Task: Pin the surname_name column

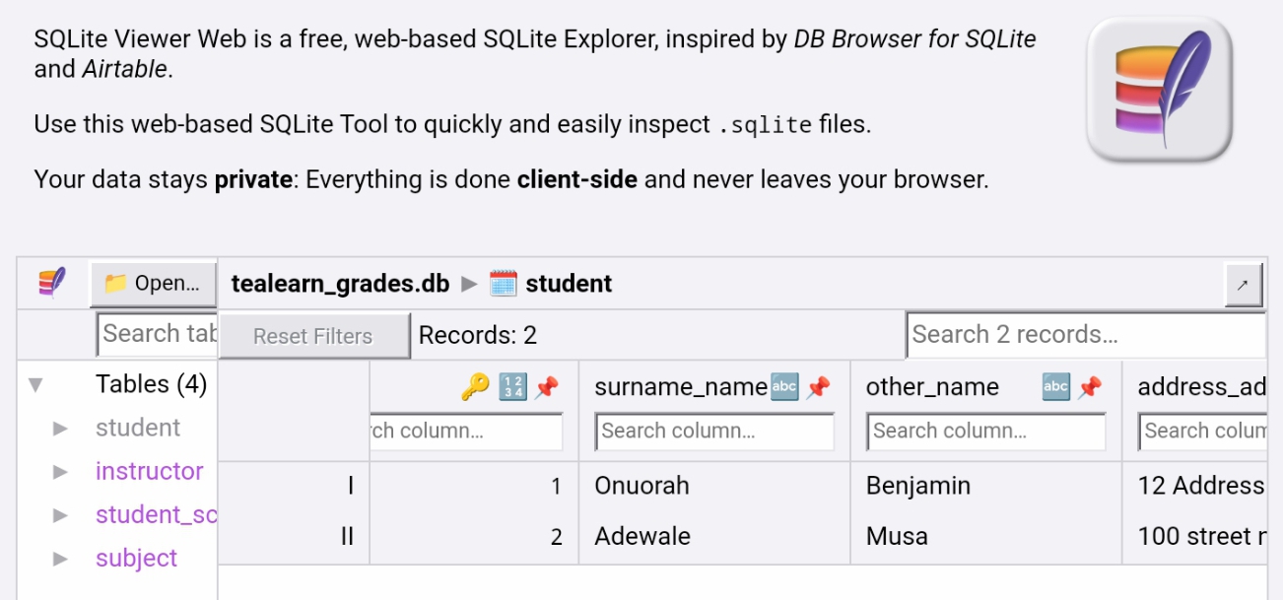Action: click(818, 387)
